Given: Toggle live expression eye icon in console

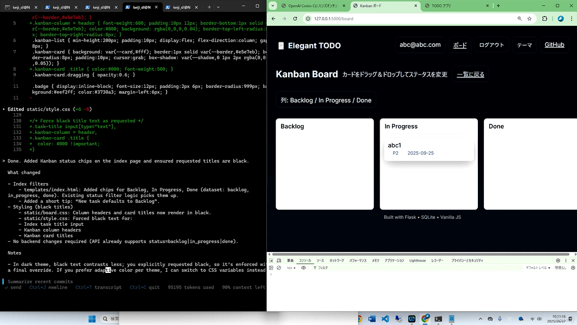Looking at the screenshot, I should point(303,268).
